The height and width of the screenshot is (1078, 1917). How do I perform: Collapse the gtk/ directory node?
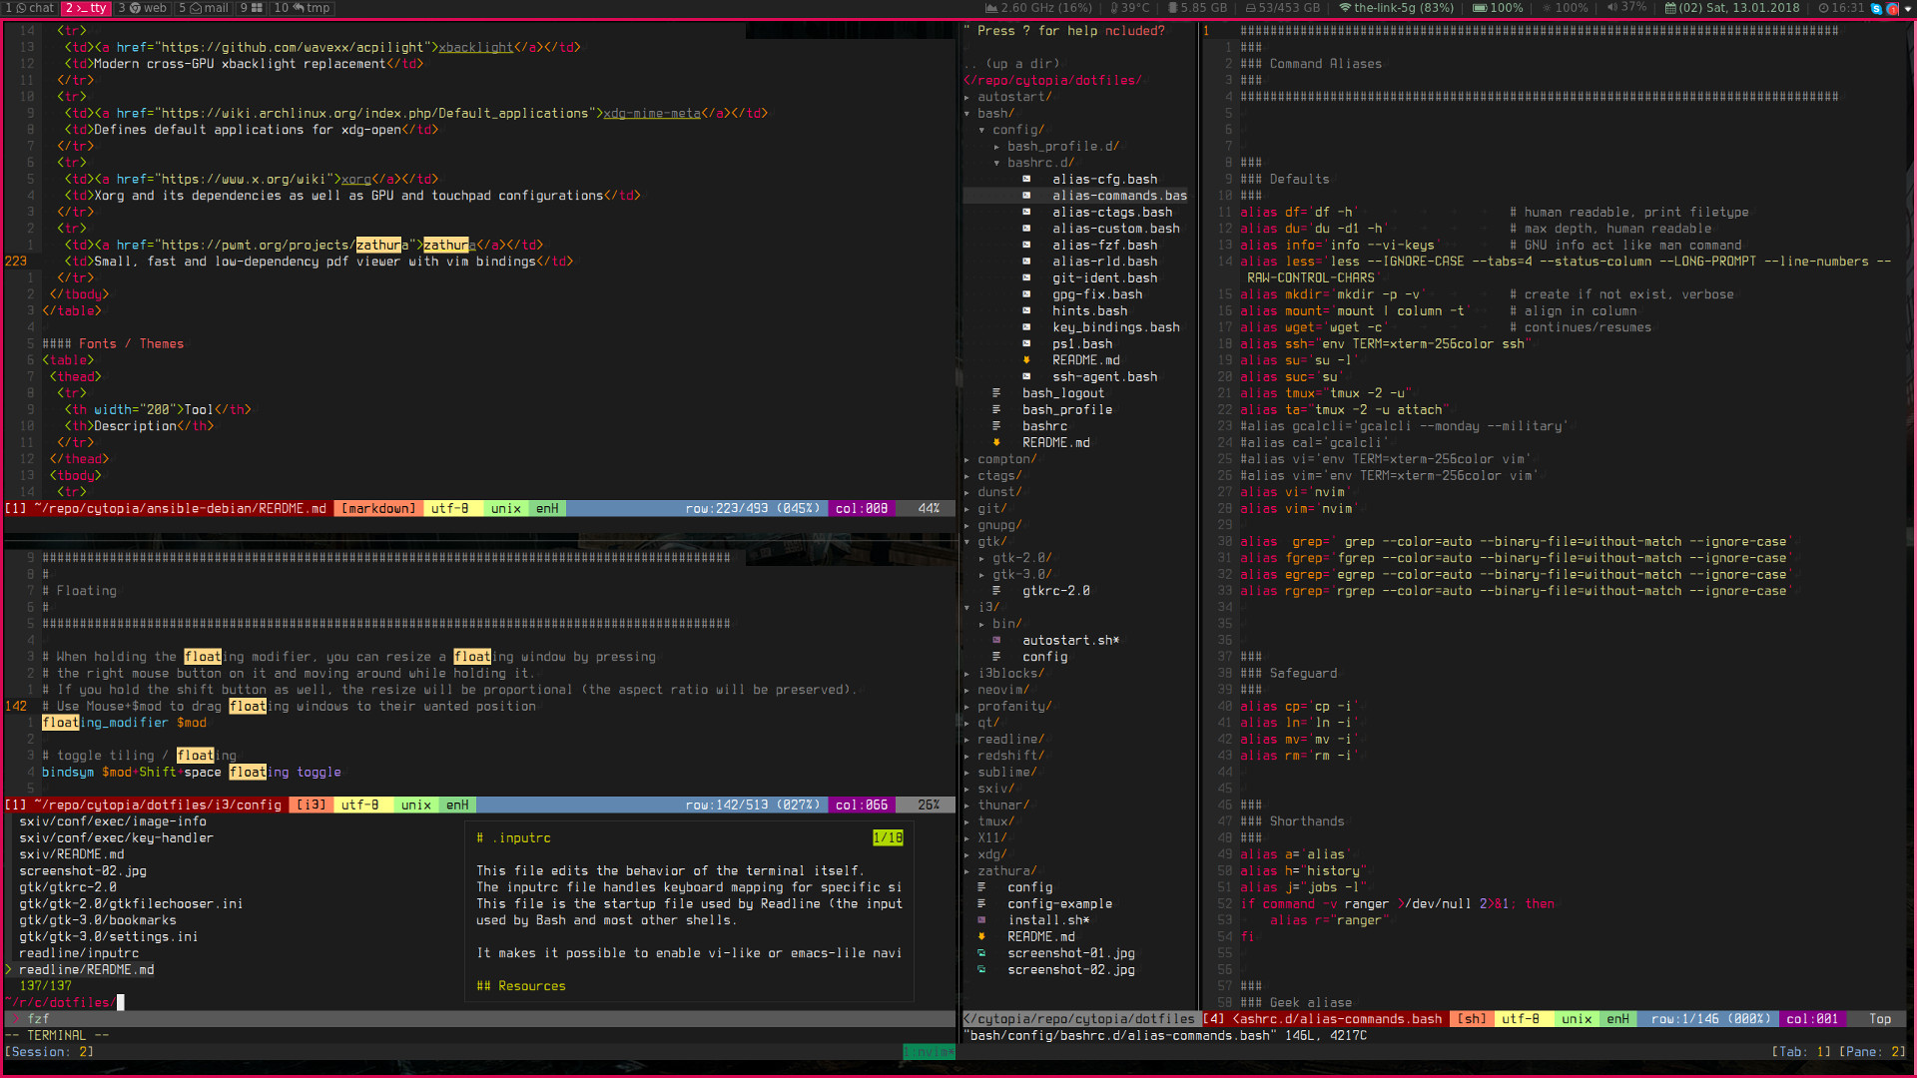967,542
